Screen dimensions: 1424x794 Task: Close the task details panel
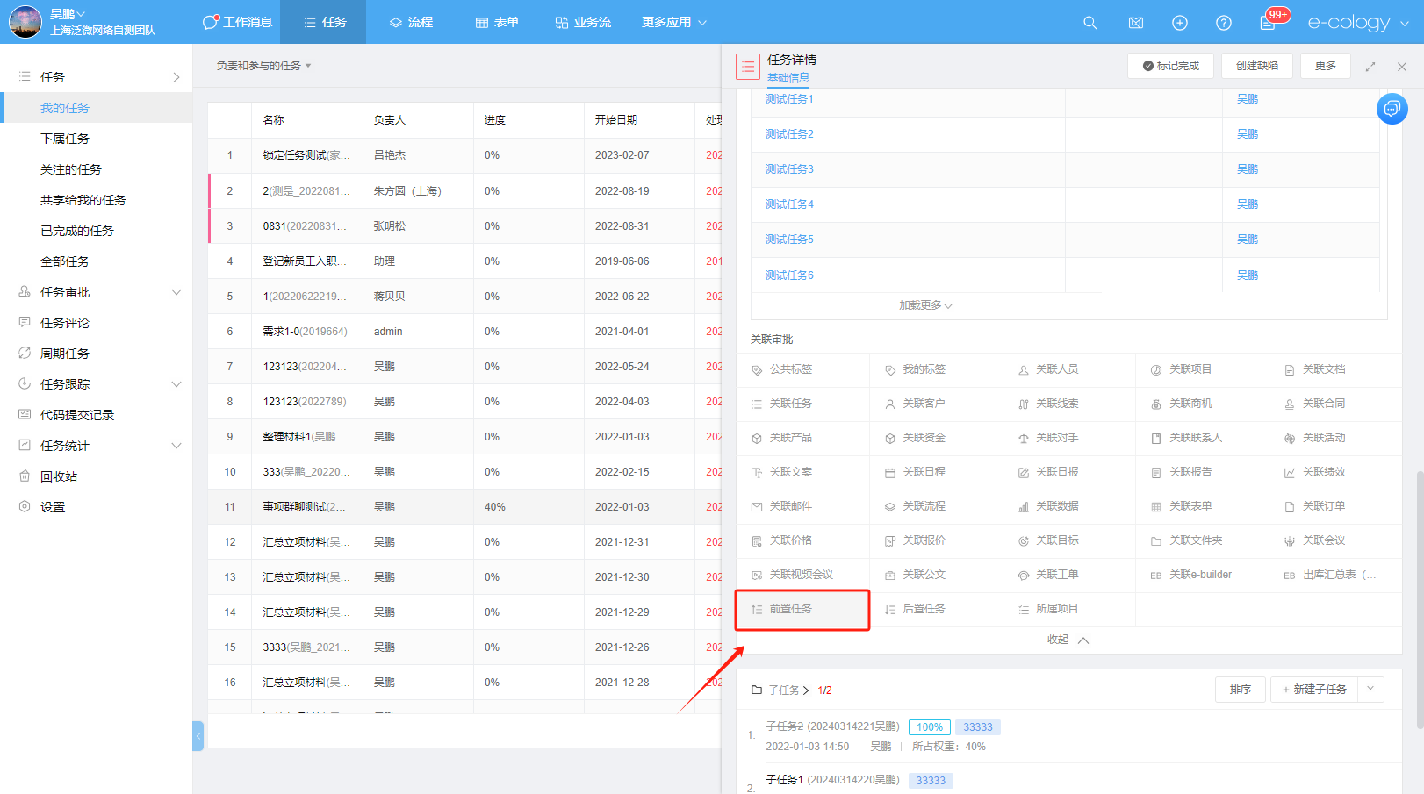[1401, 67]
